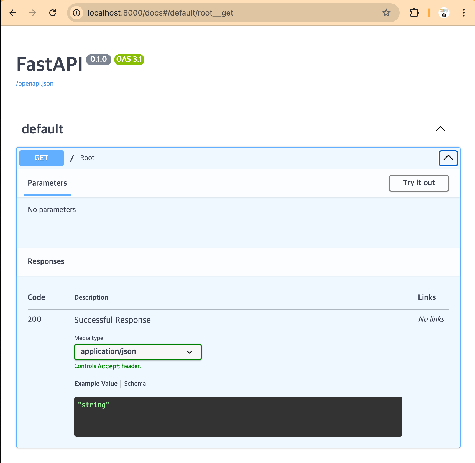Screen dimensions: 475x463
Task: Click Try it out button
Action: [419, 183]
